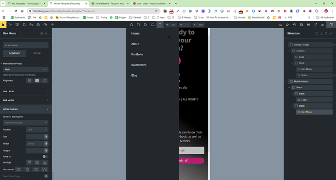Click the undo arrow in top toolbar
Image resolution: width=336 pixels, height=180 pixels.
click(280, 25)
